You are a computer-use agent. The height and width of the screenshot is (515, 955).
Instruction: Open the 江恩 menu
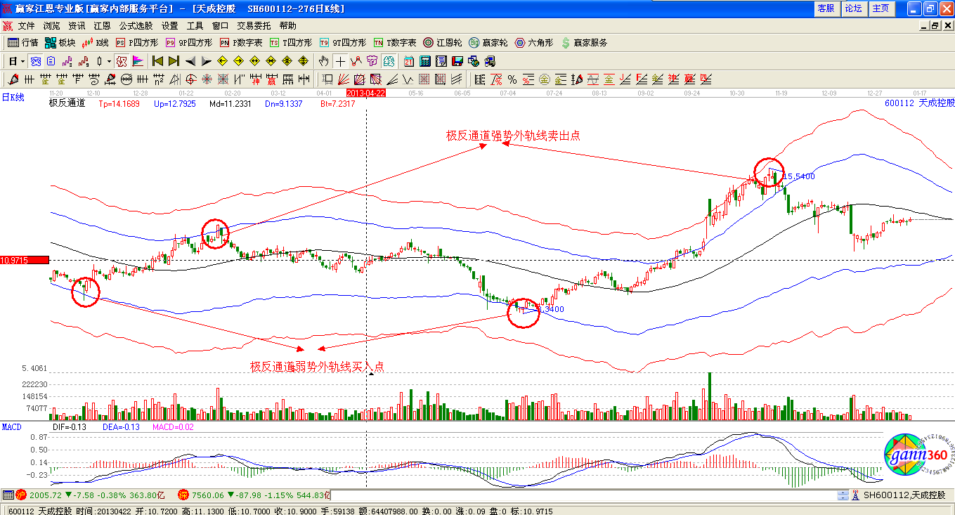click(x=101, y=26)
